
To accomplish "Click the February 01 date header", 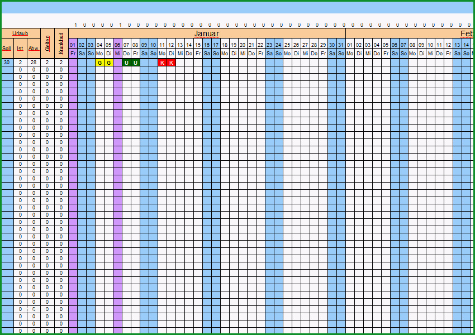I will point(350,45).
